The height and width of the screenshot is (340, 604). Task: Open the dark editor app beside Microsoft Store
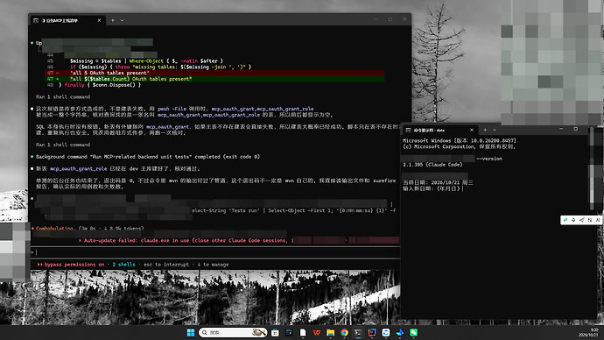[x=289, y=332]
